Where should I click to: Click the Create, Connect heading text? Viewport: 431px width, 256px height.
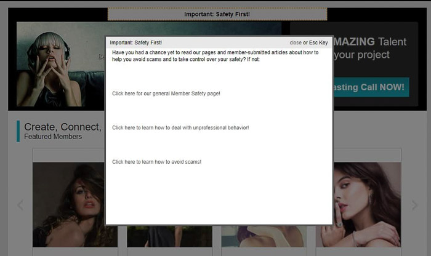tap(62, 127)
